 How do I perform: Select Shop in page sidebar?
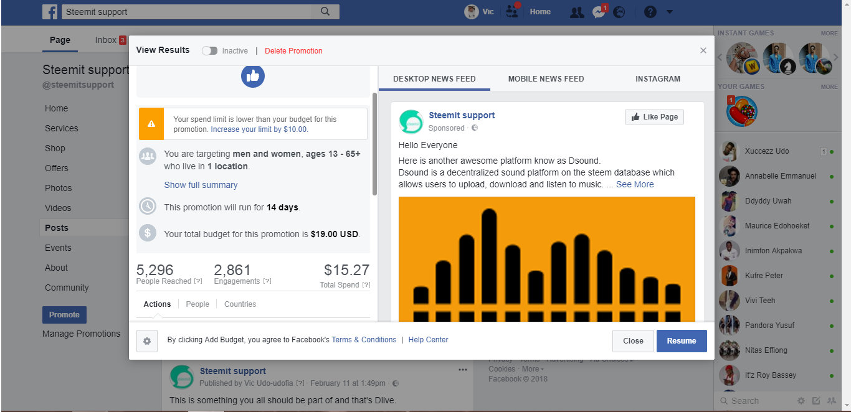[x=55, y=148]
